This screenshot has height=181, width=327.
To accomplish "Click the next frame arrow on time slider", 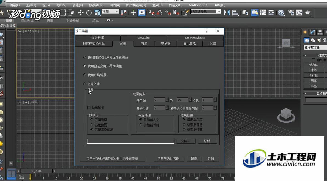I will 55,171.
